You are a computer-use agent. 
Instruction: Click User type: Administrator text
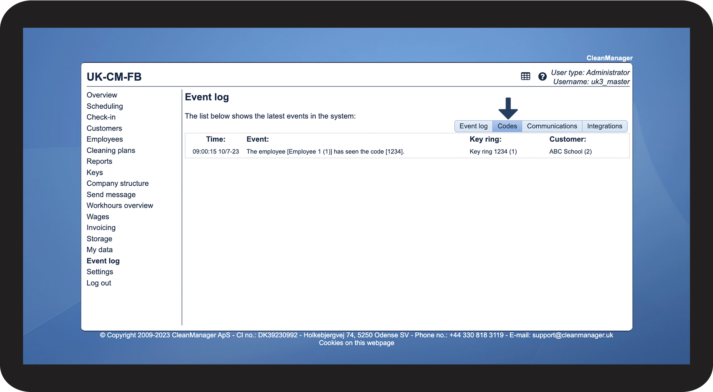coord(590,73)
